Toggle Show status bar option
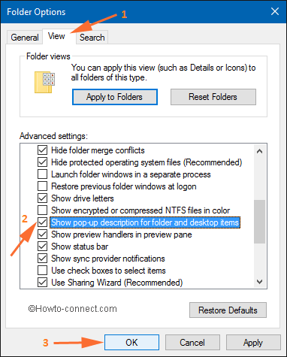 pos(42,247)
